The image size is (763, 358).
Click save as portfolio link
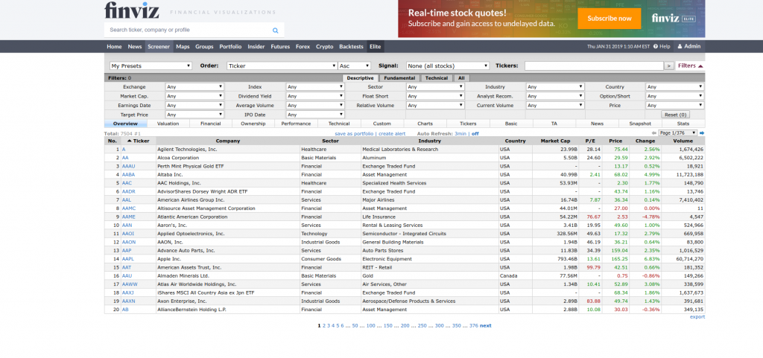tap(354, 133)
